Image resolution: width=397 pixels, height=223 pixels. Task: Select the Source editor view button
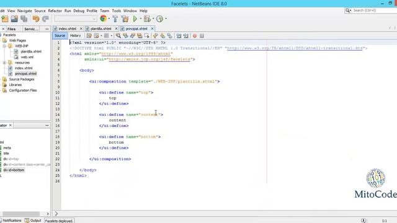[60, 36]
